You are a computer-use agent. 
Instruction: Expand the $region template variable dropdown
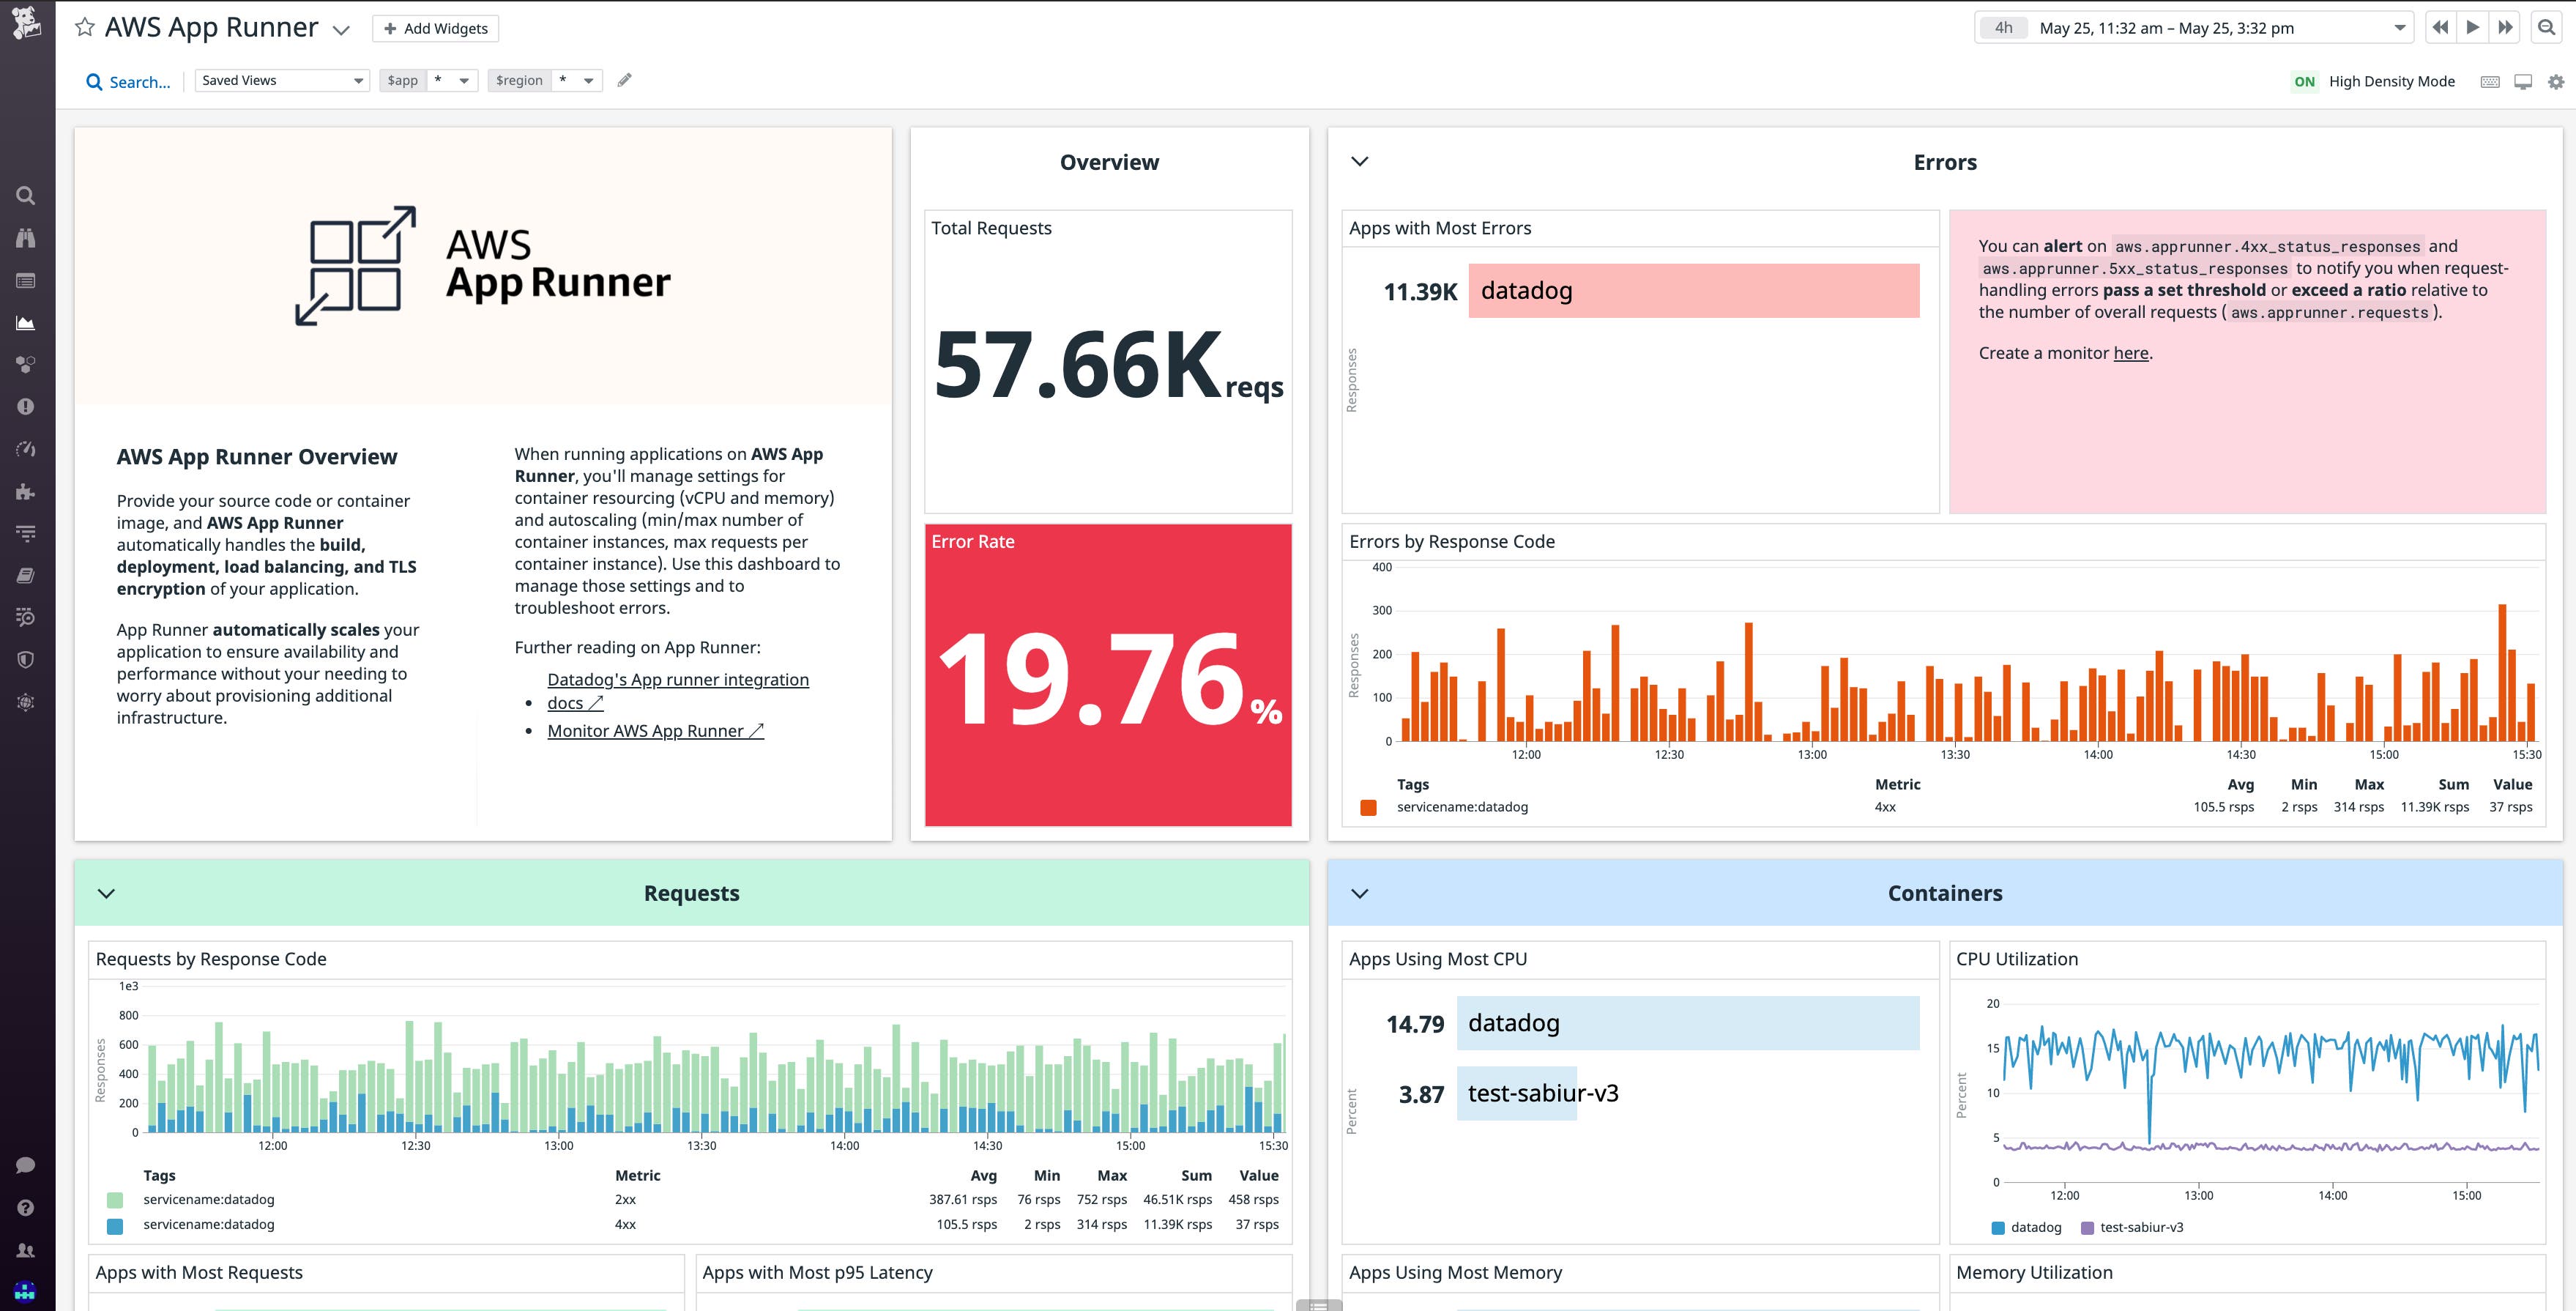pos(589,80)
